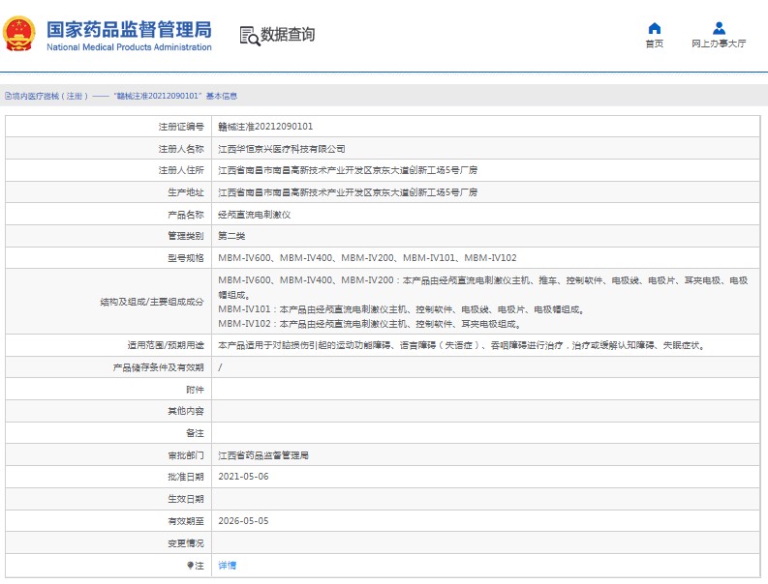Click the MBM-IV102 composition line
This screenshot has width=768, height=584.
pos(370,324)
